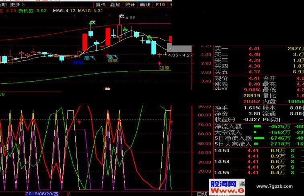This screenshot has width=304, height=196.
Task: Click the 叠加 toolbar button
Action: point(115,4)
